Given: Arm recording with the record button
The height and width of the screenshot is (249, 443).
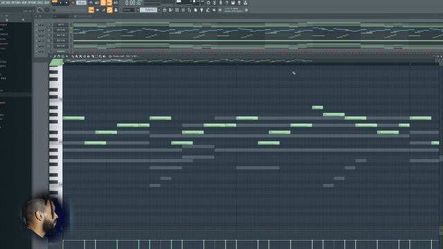Looking at the screenshot, I should click(73, 3).
